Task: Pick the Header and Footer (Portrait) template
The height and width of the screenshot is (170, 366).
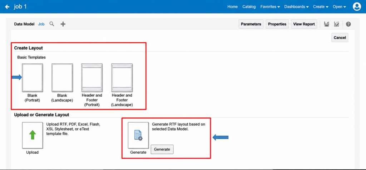Action: pyautogui.click(x=92, y=78)
